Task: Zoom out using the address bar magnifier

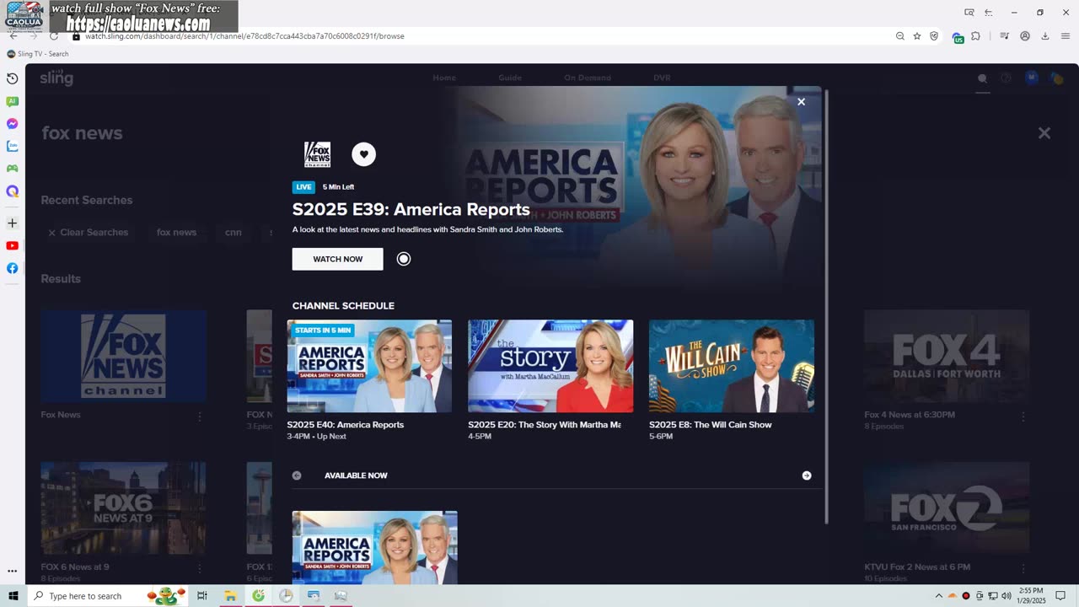Action: pyautogui.click(x=900, y=36)
